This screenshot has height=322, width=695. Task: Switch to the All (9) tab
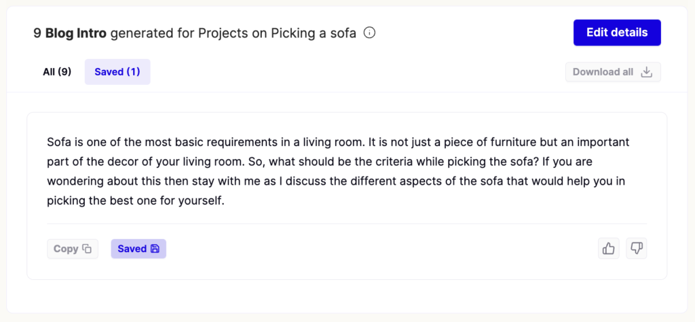pos(57,72)
